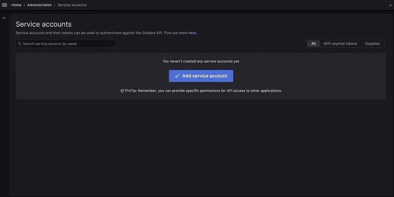Select the Service accounts breadcrumb item
Image resolution: width=394 pixels, height=197 pixels.
[x=72, y=5]
